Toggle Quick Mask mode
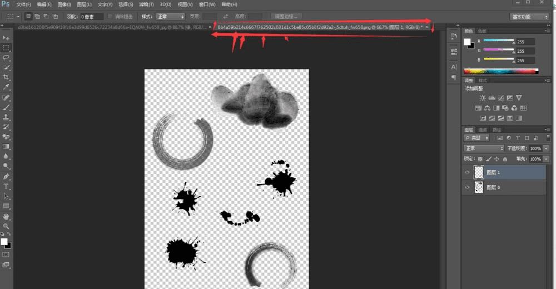The image size is (556, 289). pos(6,255)
